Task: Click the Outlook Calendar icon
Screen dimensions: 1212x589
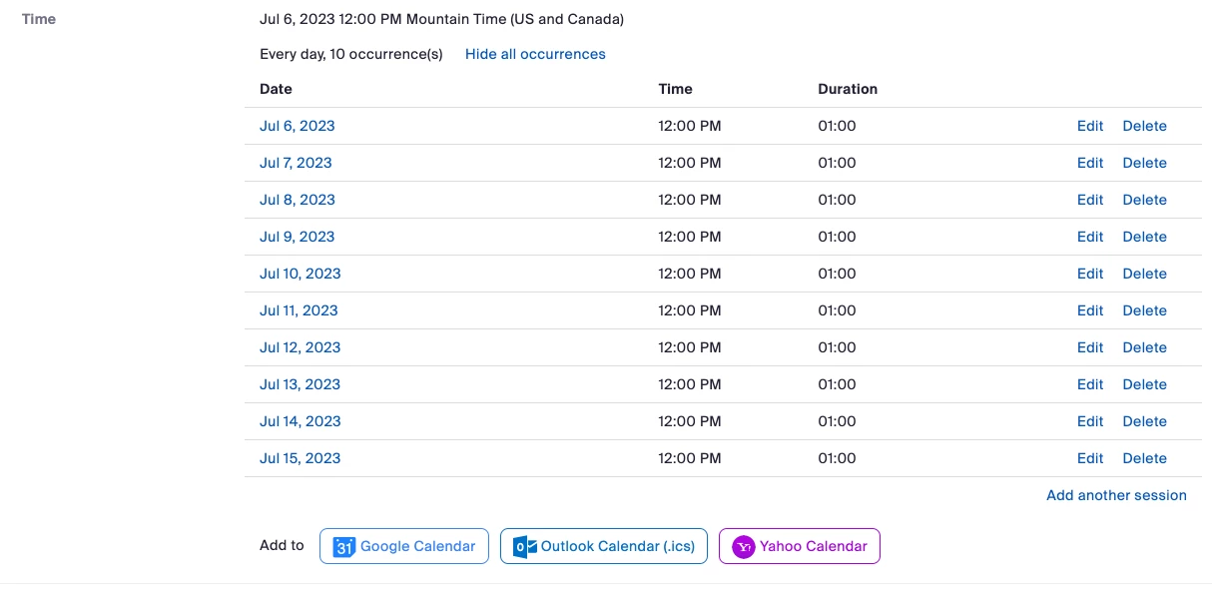Action: (x=525, y=547)
